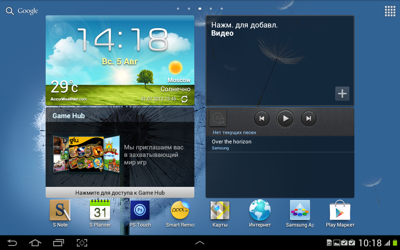The height and width of the screenshot is (250, 400).
Task: Tap the Home navigation button
Action: point(35,242)
